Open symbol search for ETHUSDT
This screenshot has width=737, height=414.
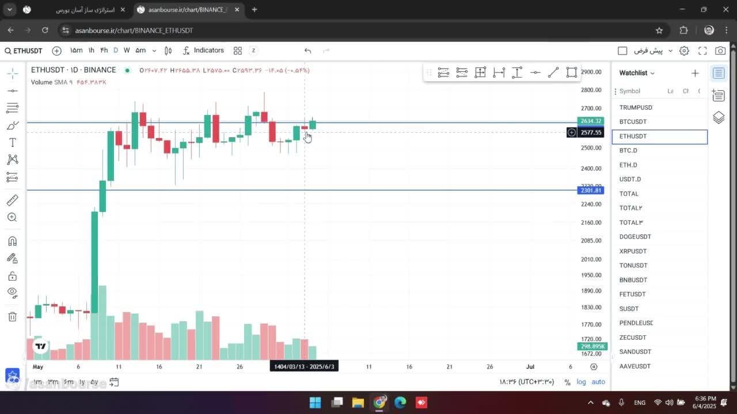tap(24, 51)
